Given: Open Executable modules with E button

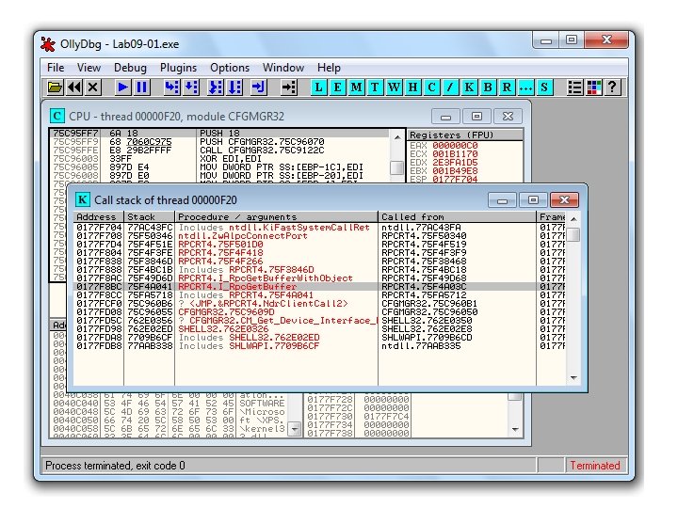Looking at the screenshot, I should click(x=337, y=87).
